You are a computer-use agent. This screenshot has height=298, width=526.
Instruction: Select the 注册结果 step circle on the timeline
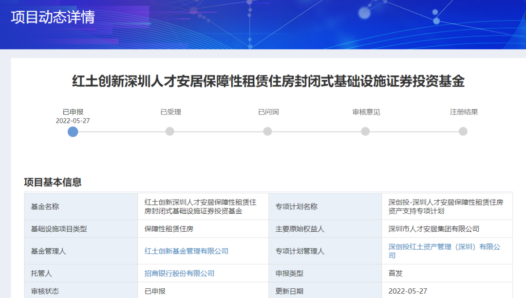463,131
